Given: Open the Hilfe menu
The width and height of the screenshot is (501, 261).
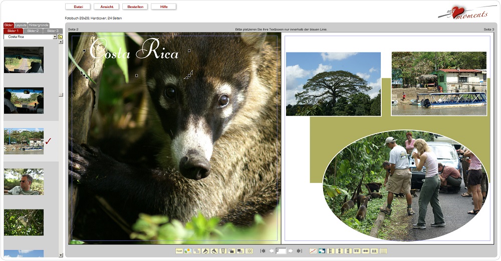Looking at the screenshot, I should coord(164,6).
